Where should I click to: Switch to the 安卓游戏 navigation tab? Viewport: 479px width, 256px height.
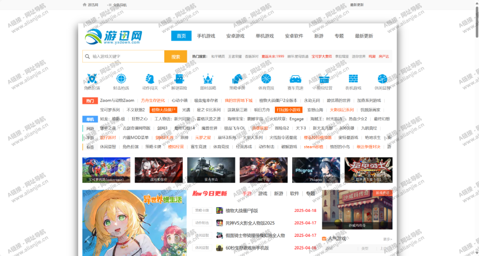(x=235, y=36)
